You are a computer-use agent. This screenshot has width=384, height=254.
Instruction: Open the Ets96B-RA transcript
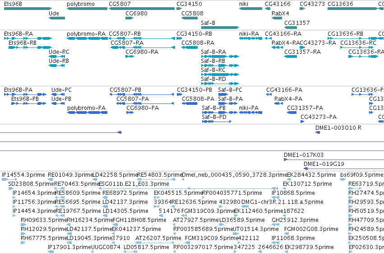click(x=28, y=38)
